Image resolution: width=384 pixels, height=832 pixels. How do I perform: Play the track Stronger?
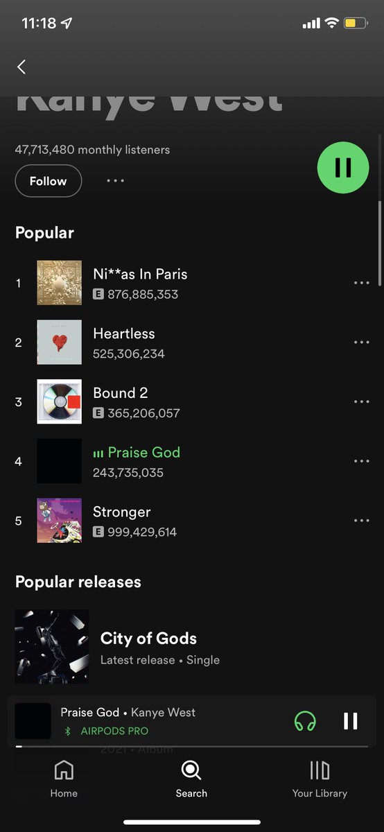point(192,521)
